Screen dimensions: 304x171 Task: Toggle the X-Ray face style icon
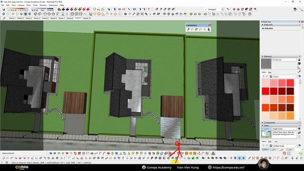(4, 14)
